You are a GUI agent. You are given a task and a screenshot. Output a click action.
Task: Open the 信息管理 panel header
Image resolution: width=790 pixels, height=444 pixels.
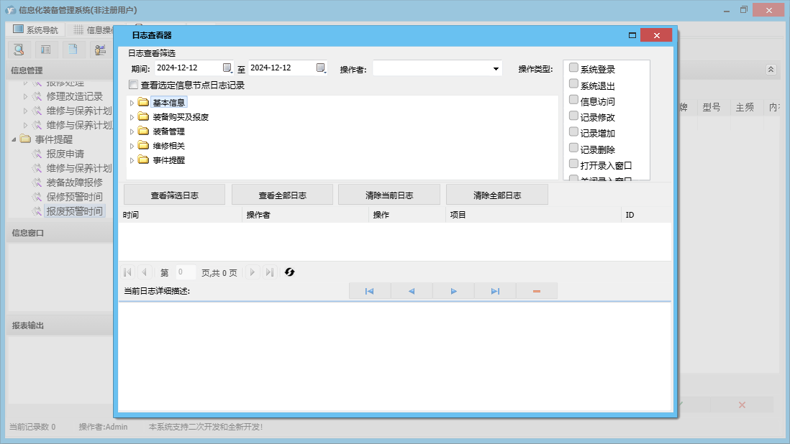coord(60,70)
